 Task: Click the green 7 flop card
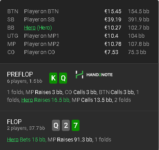coord(76,125)
